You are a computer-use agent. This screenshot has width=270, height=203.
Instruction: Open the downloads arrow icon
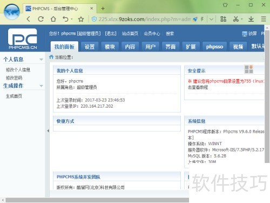(251, 19)
